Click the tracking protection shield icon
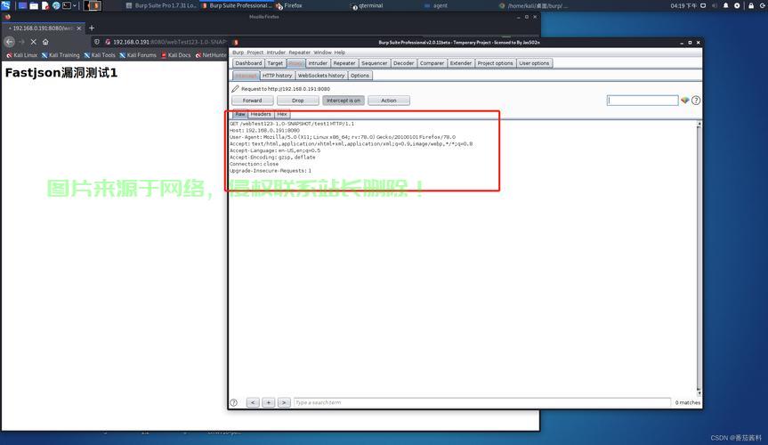 96,42
